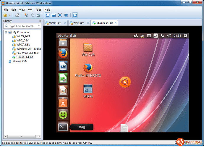Enter full screen mode from toolbar
The image size is (204, 147).
[60, 15]
